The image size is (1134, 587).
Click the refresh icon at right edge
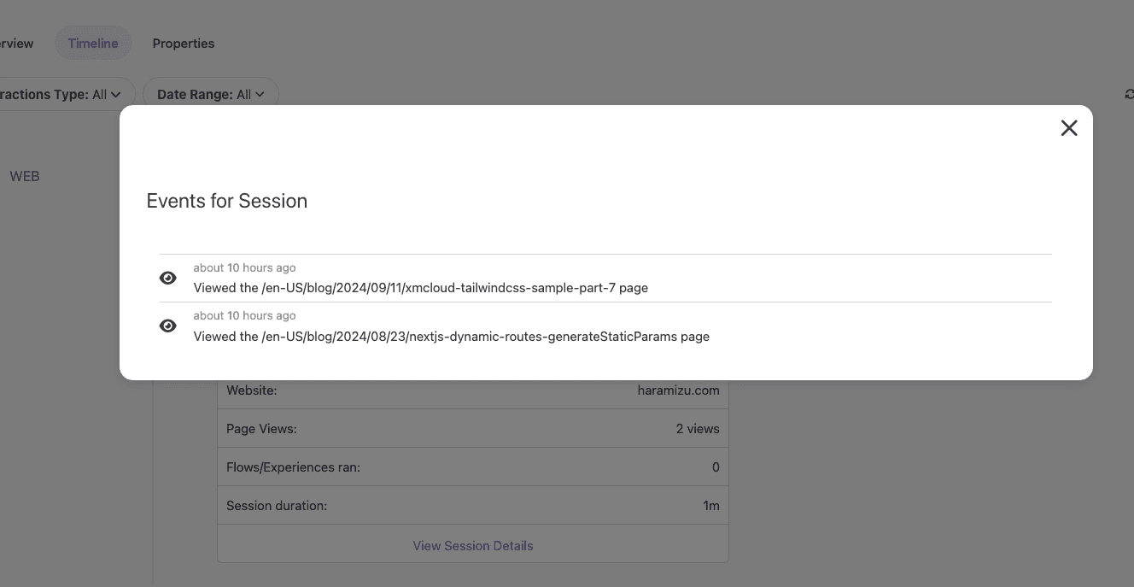click(x=1129, y=94)
